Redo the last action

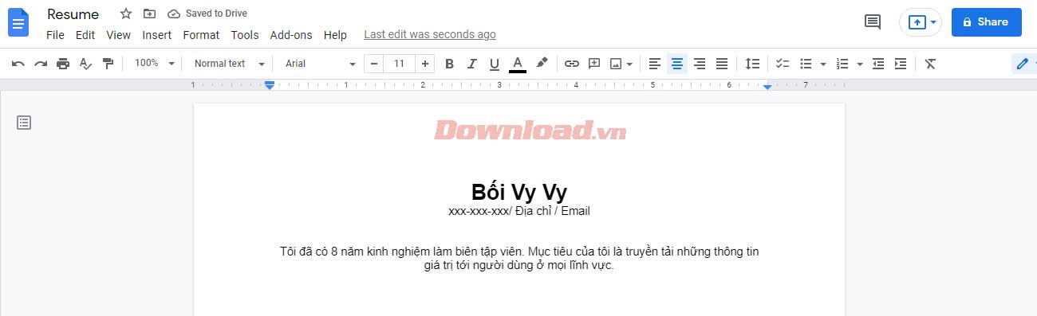pos(41,64)
